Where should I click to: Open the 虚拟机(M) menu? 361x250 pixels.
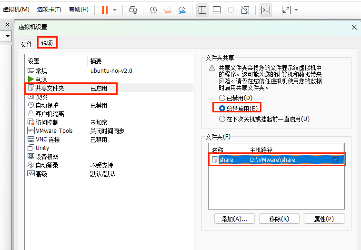(16, 10)
